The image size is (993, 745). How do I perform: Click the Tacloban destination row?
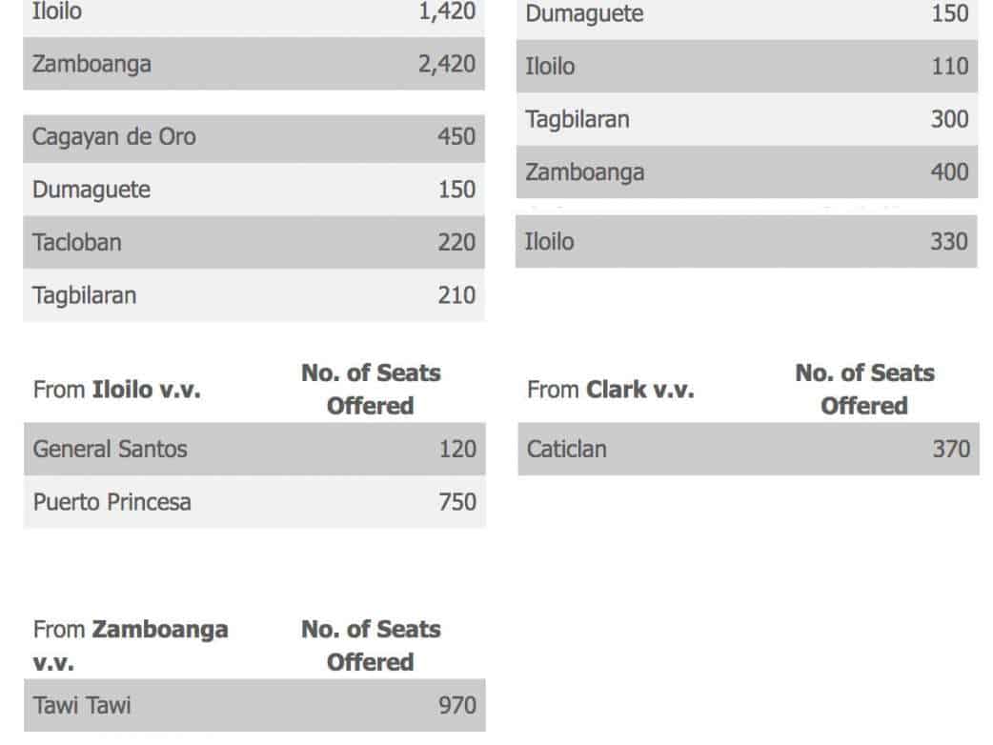253,242
